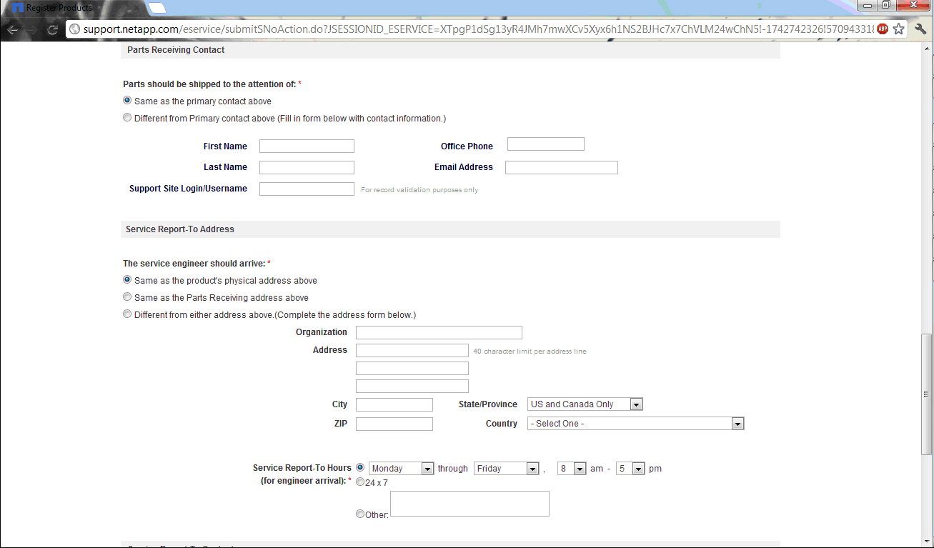Click the site info globe icon in the address bar
Viewport: 934px width, 548px height.
[74, 29]
